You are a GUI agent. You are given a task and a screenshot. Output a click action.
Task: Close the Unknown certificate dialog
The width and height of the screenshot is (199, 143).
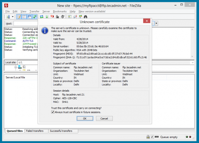(x=146, y=21)
